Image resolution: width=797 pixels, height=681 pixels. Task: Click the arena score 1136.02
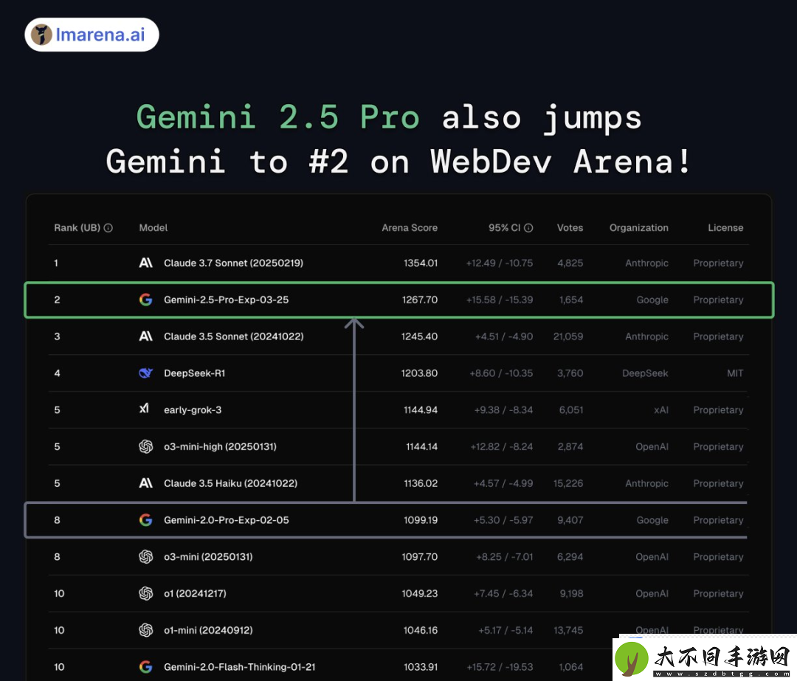click(x=421, y=483)
